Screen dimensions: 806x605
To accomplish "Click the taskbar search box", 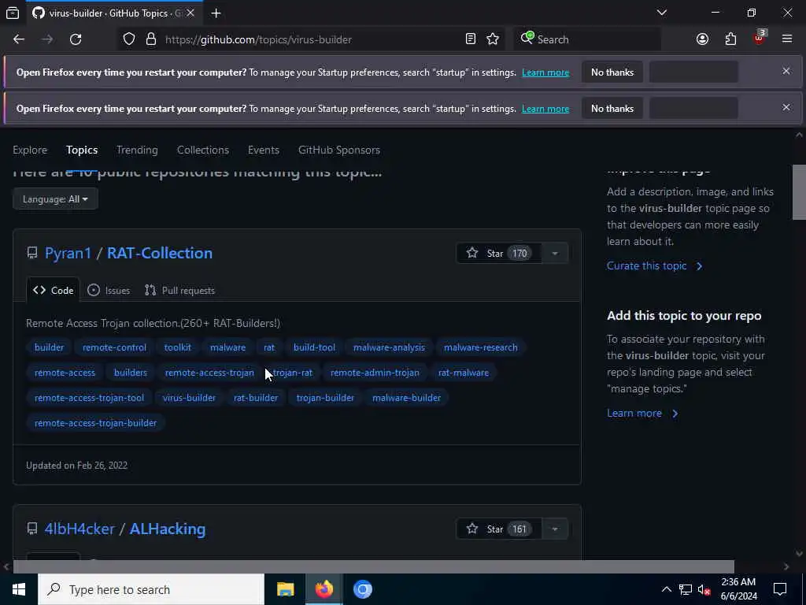I will [x=151, y=589].
